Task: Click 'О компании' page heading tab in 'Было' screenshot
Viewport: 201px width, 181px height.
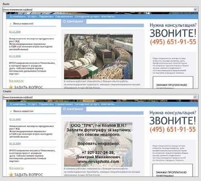Action: [73, 21]
